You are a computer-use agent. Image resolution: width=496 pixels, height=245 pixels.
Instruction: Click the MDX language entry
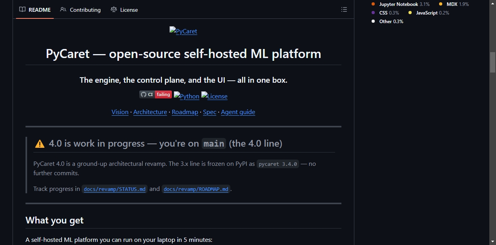click(454, 4)
